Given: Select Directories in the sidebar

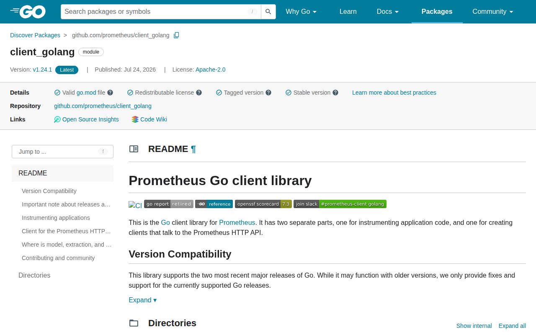Looking at the screenshot, I should pyautogui.click(x=34, y=276).
